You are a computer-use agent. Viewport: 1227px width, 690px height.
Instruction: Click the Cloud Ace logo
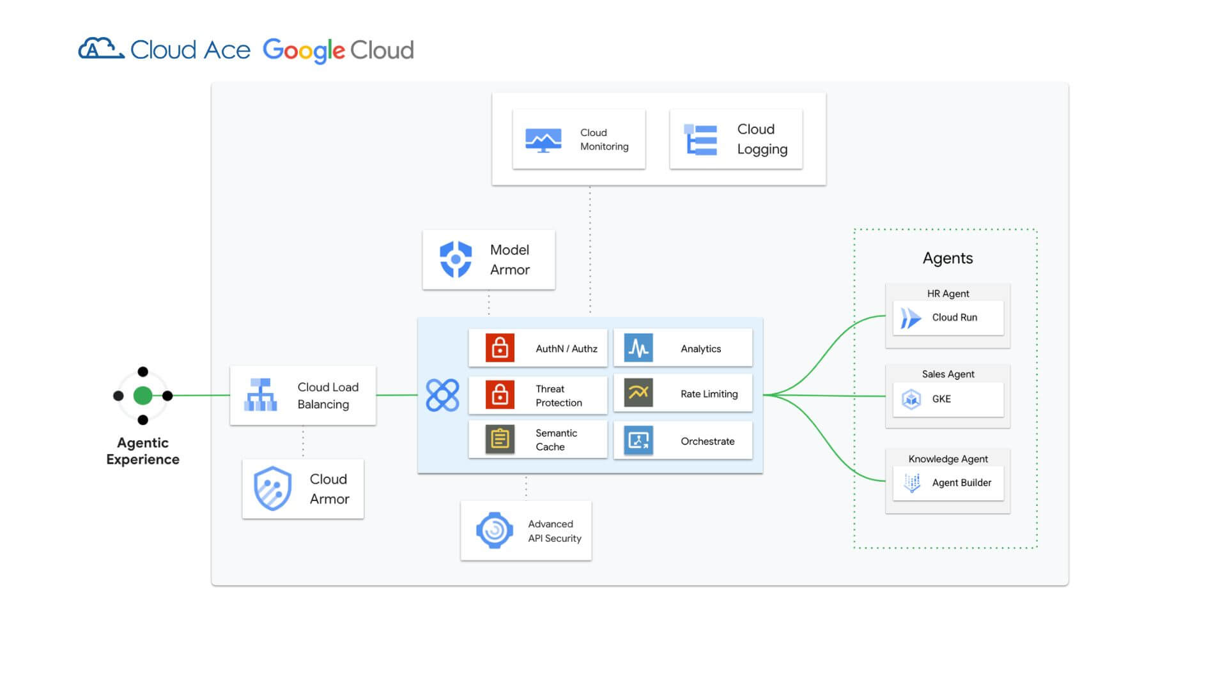164,49
